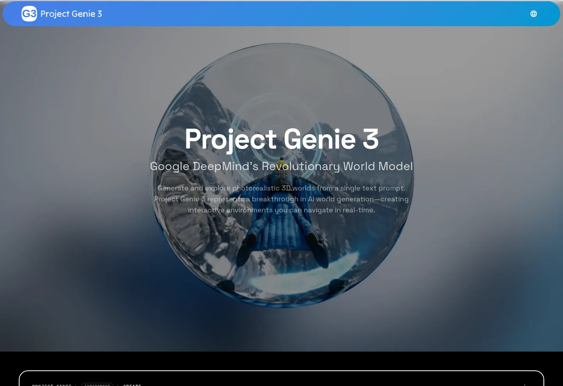Select the large Project Genie 3 headline
This screenshot has width=563, height=386.
[x=281, y=139]
